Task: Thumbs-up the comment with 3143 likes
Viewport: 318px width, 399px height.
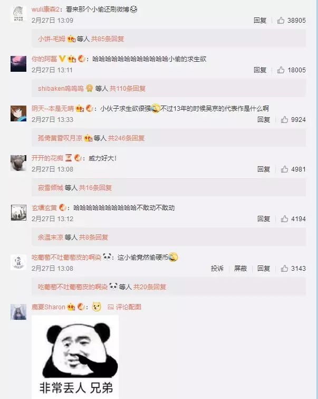Action: pos(284,269)
